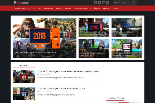Select the Xbox One menu item

tap(49, 8)
